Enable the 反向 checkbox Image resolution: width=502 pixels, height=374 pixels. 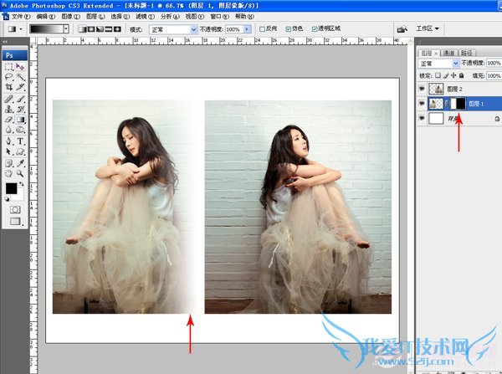[262, 29]
